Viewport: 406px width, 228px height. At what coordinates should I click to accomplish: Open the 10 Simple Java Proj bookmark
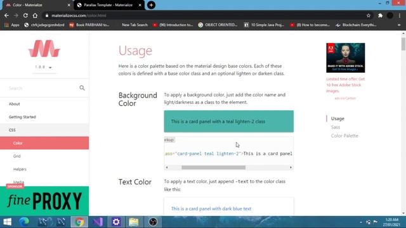point(264,25)
